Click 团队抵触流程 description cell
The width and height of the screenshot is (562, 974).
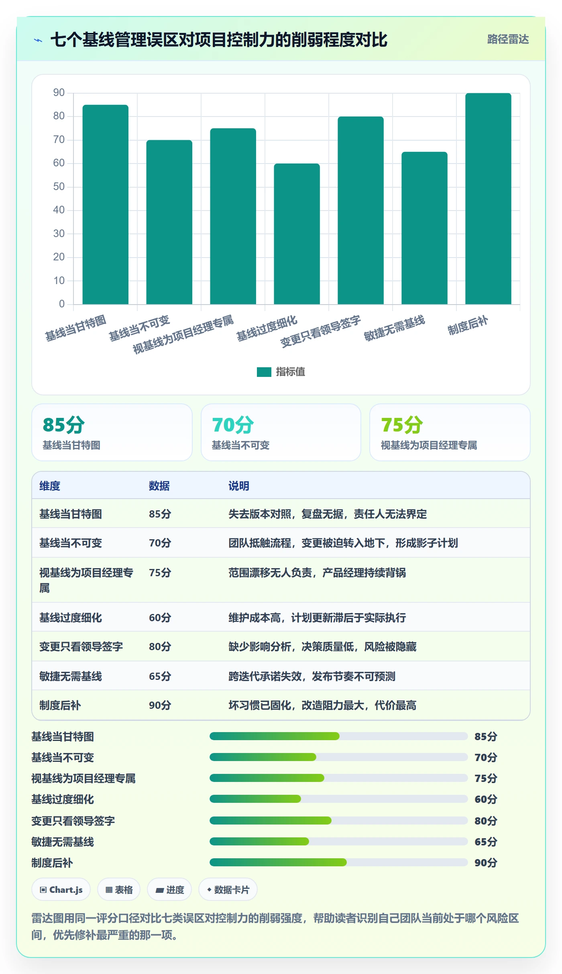coord(343,543)
